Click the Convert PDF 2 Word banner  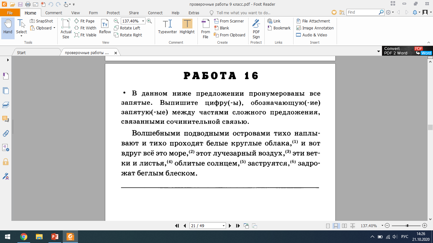coord(407,51)
